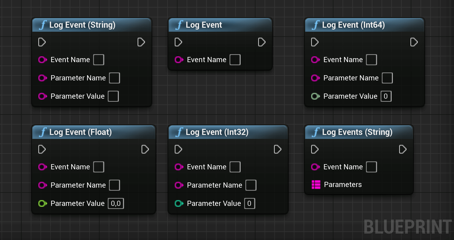The width and height of the screenshot is (454, 240).
Task: Click input exec pin on Log Event (Int32)
Action: 178,149
